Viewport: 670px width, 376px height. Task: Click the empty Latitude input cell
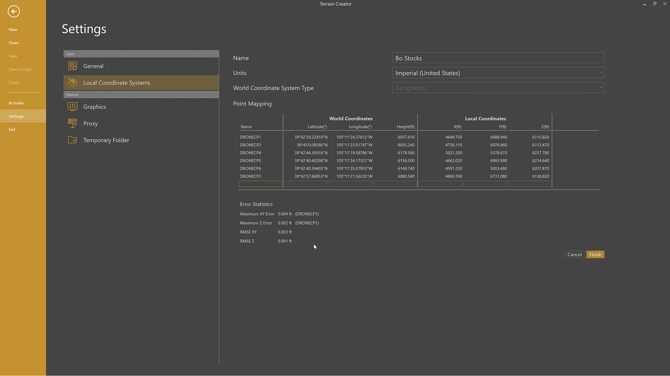305,184
